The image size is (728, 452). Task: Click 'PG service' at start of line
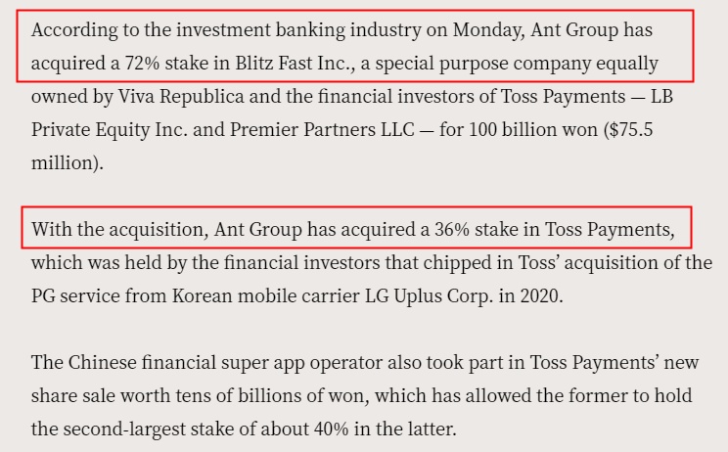(x=75, y=296)
